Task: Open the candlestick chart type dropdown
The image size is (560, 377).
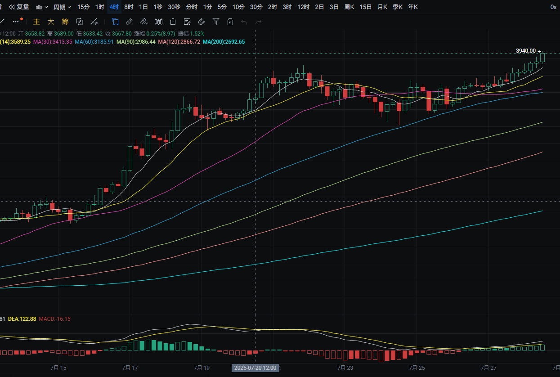Action: click(x=42, y=7)
